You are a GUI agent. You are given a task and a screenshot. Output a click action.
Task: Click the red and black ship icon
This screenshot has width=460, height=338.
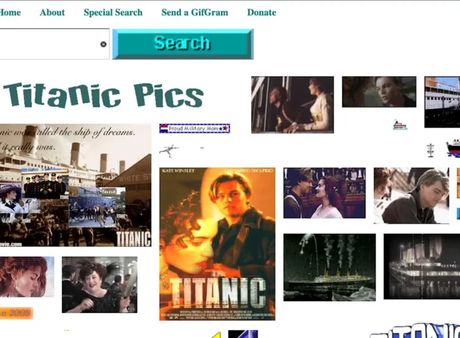pyautogui.click(x=453, y=148)
